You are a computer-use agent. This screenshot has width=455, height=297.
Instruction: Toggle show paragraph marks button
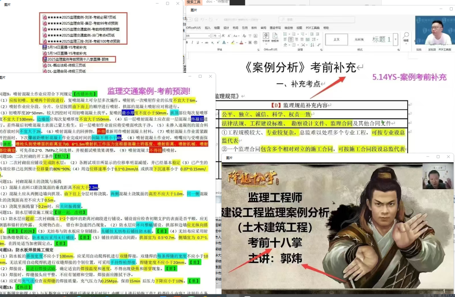pyautogui.click(x=318, y=45)
